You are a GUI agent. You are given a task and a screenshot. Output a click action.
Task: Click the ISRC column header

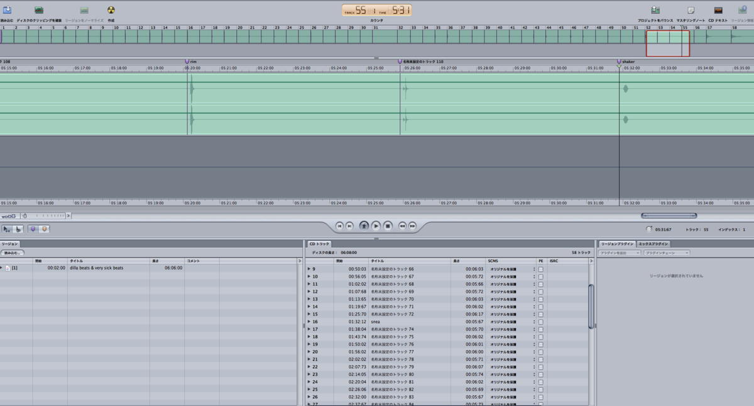click(567, 260)
